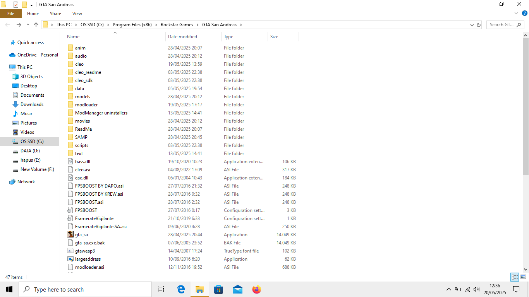Click the volume speaker tray icon
The width and height of the screenshot is (529, 297).
pos(476,289)
